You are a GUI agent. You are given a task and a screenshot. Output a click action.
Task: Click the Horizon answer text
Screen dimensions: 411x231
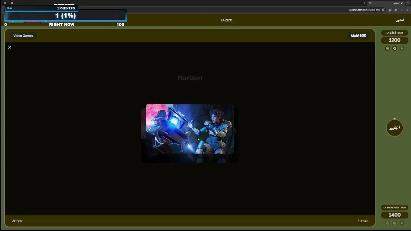190,78
